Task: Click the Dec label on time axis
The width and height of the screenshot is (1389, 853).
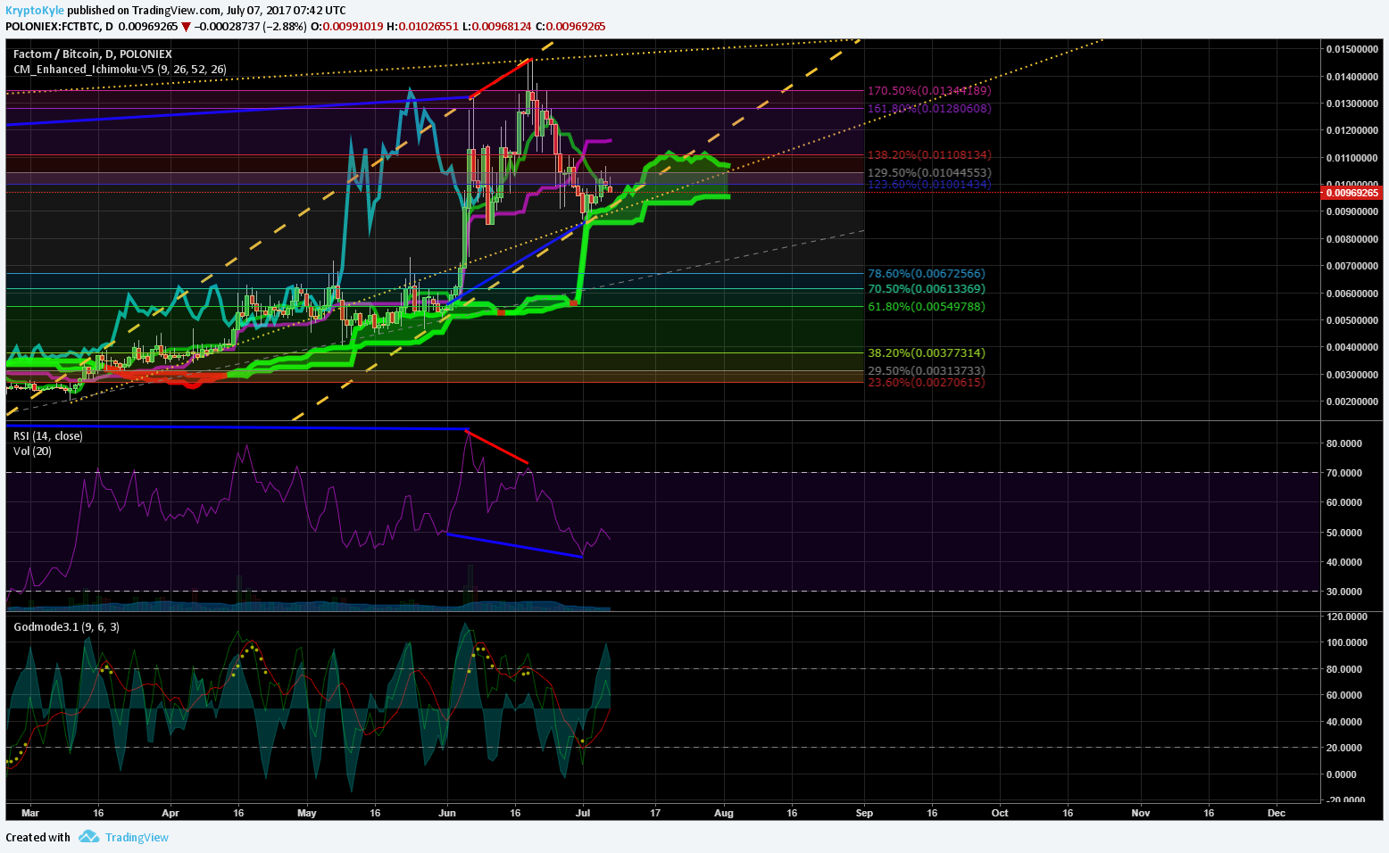Action: tap(1277, 814)
